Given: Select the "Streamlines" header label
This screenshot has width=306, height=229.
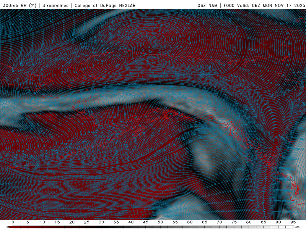Looking at the screenshot, I should [x=55, y=5].
